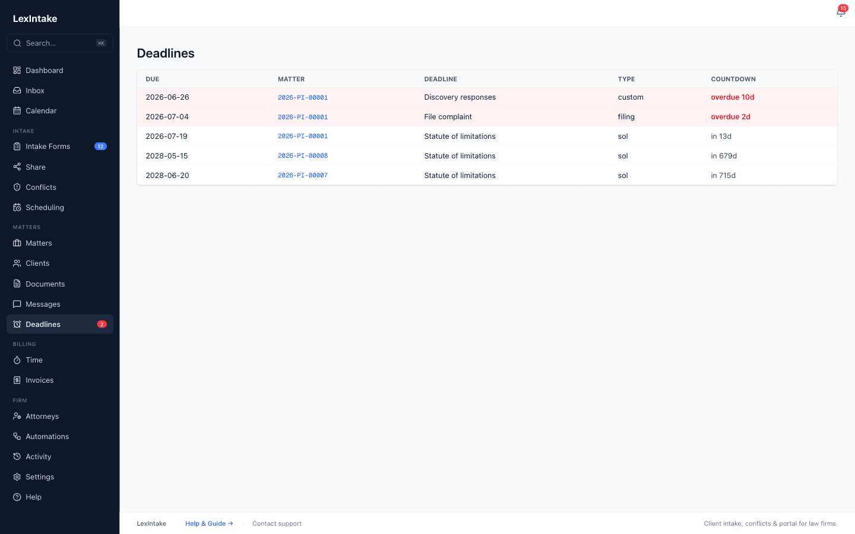Click the Calendar icon in sidebar
The width and height of the screenshot is (855, 534).
(x=17, y=110)
